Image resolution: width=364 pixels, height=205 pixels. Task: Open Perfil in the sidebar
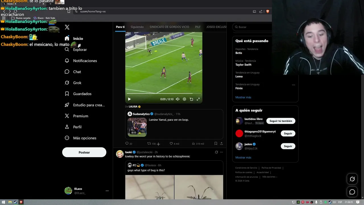(x=73, y=127)
